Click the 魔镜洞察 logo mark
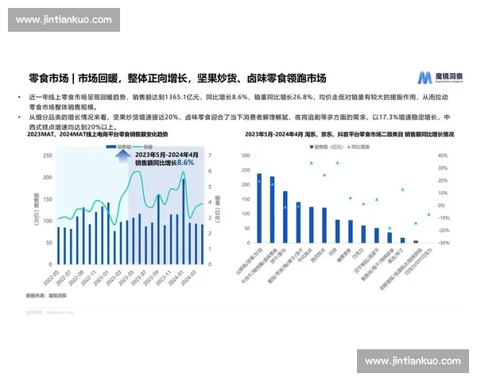The width and height of the screenshot is (477, 381). (425, 78)
